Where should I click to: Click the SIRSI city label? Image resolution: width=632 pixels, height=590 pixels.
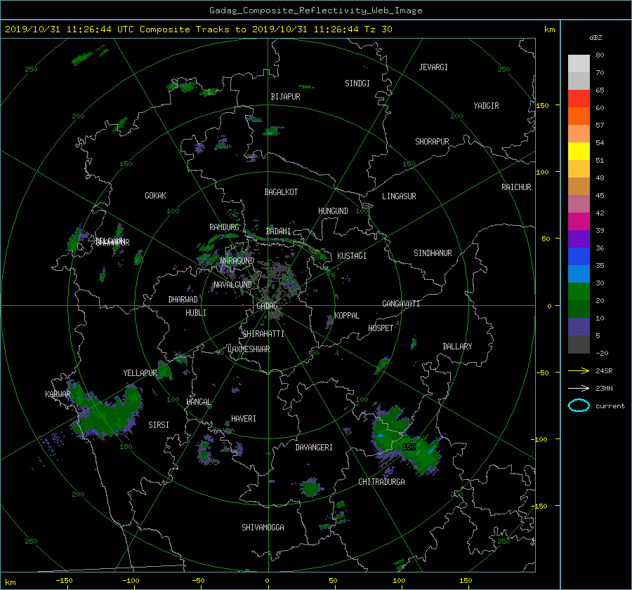[159, 425]
